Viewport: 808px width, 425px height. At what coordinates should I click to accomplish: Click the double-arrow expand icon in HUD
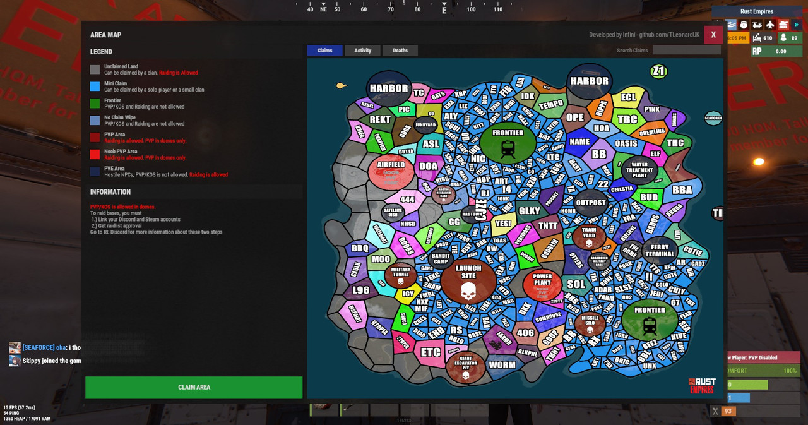tap(796, 25)
